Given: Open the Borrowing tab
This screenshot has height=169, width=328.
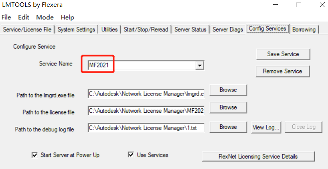Looking at the screenshot, I should coord(304,30).
